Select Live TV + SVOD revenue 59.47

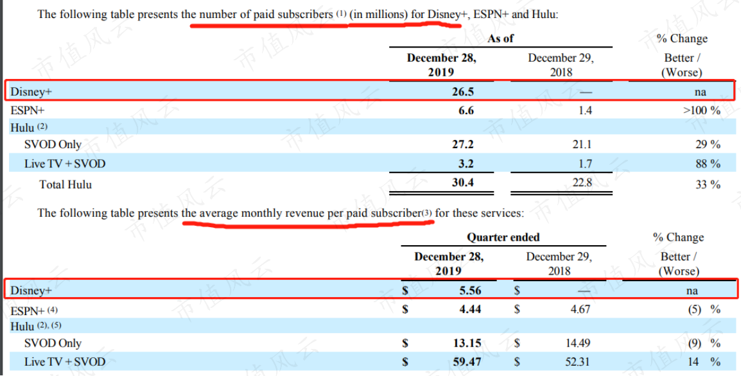466,362
